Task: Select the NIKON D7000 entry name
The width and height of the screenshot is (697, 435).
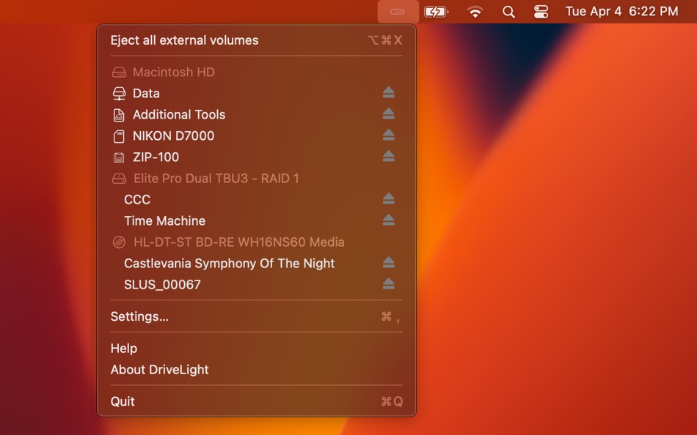Action: click(x=173, y=135)
